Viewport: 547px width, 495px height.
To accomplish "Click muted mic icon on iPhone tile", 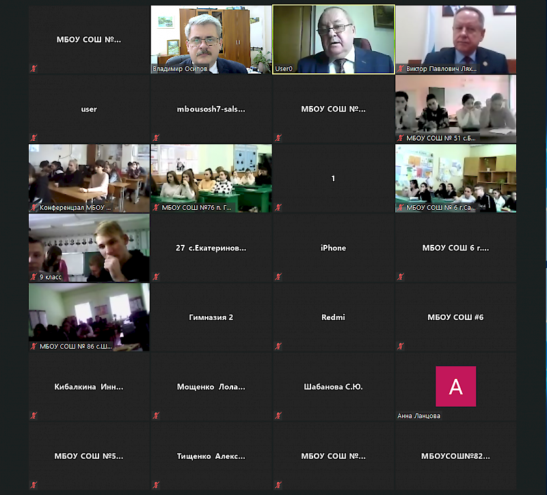I will [x=278, y=277].
